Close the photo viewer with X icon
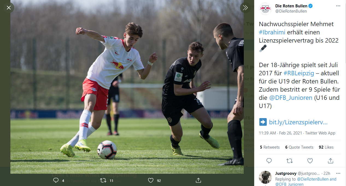 [9, 8]
